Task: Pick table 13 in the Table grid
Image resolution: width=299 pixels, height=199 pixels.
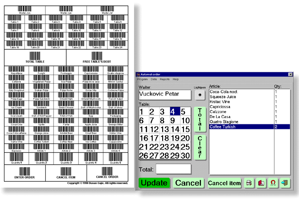Action: pyautogui.click(x=164, y=129)
